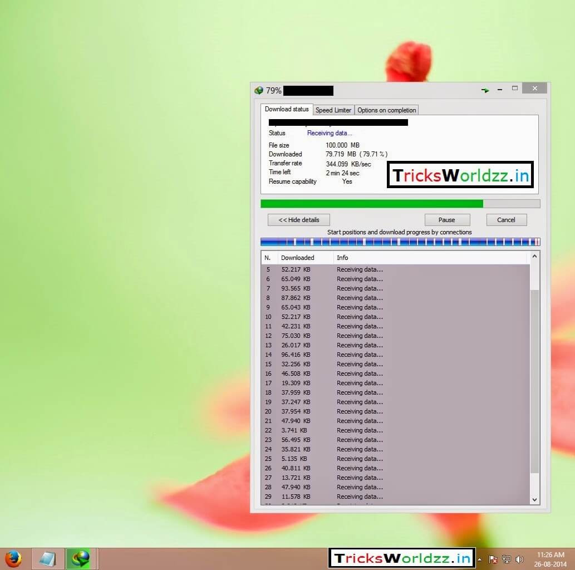
Task: Open the Options on completion tab
Action: tap(386, 110)
